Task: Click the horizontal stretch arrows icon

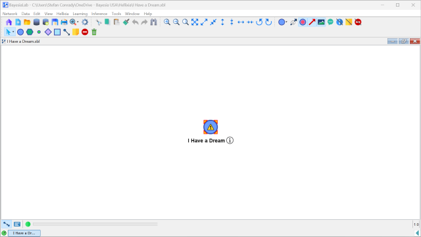Action: (241, 22)
